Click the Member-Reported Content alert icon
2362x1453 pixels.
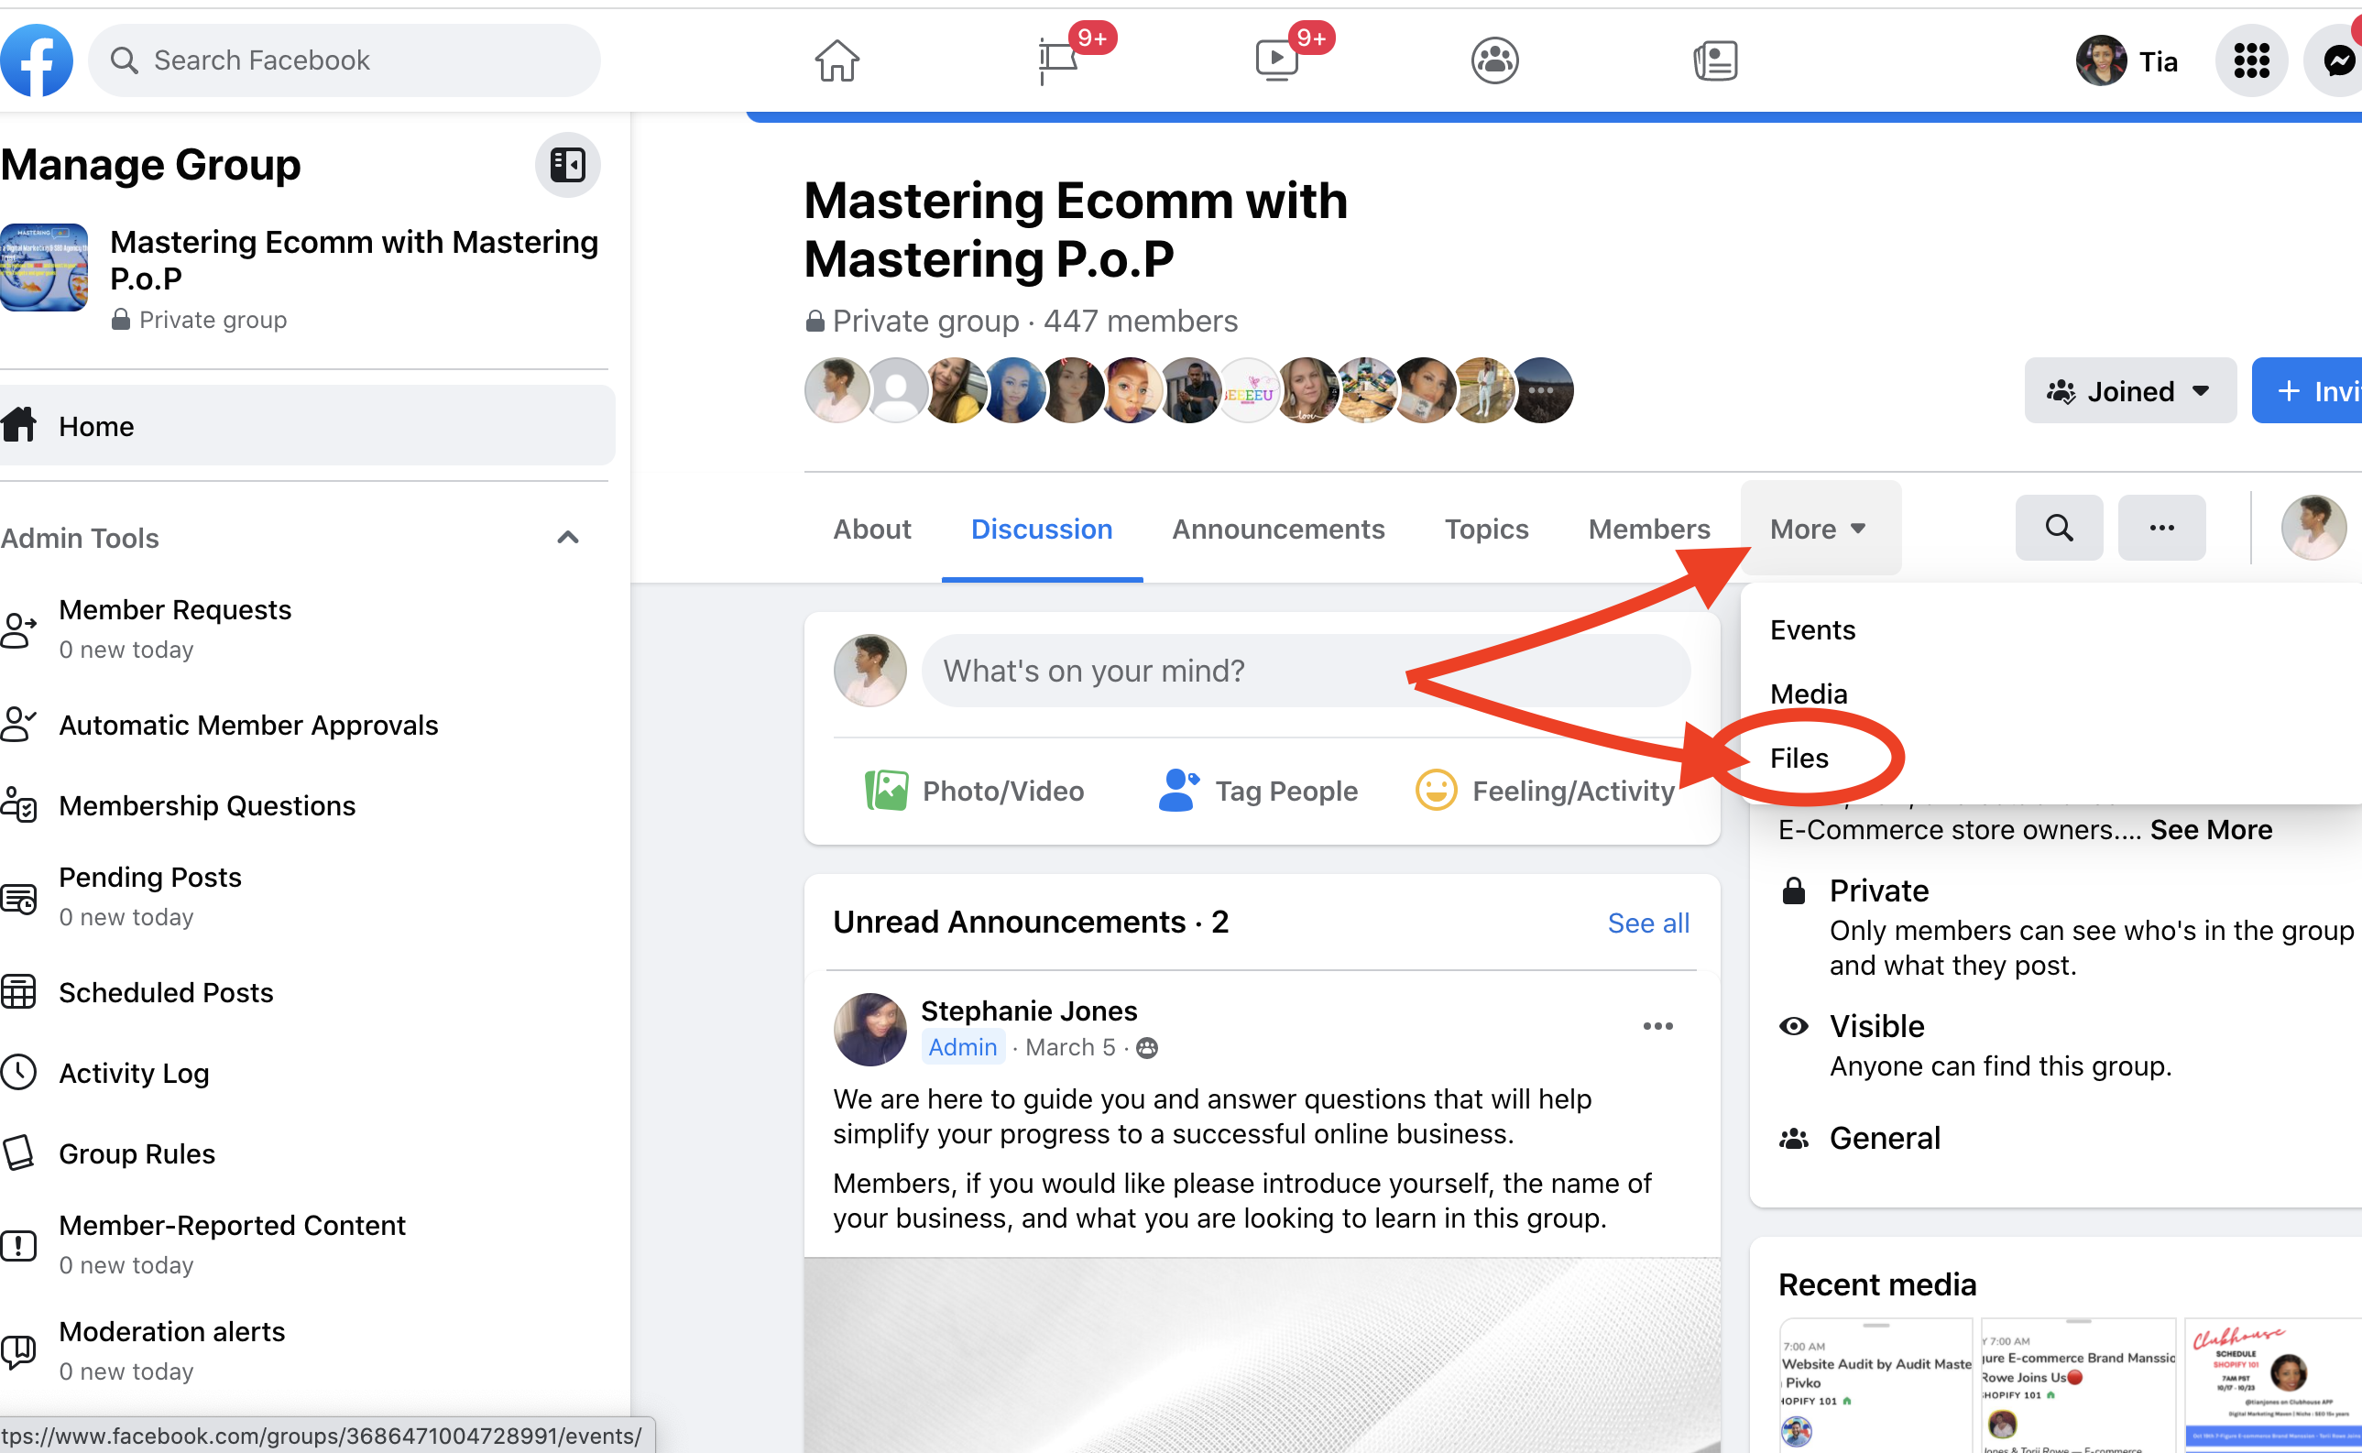click(18, 1245)
